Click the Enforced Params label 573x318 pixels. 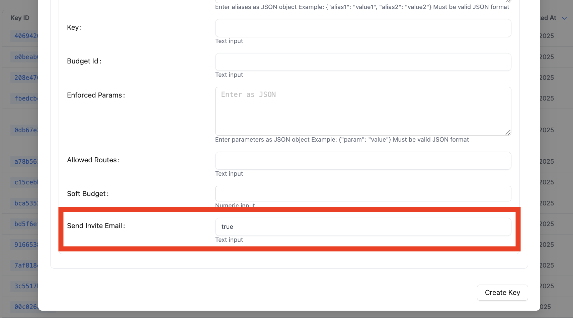point(95,95)
